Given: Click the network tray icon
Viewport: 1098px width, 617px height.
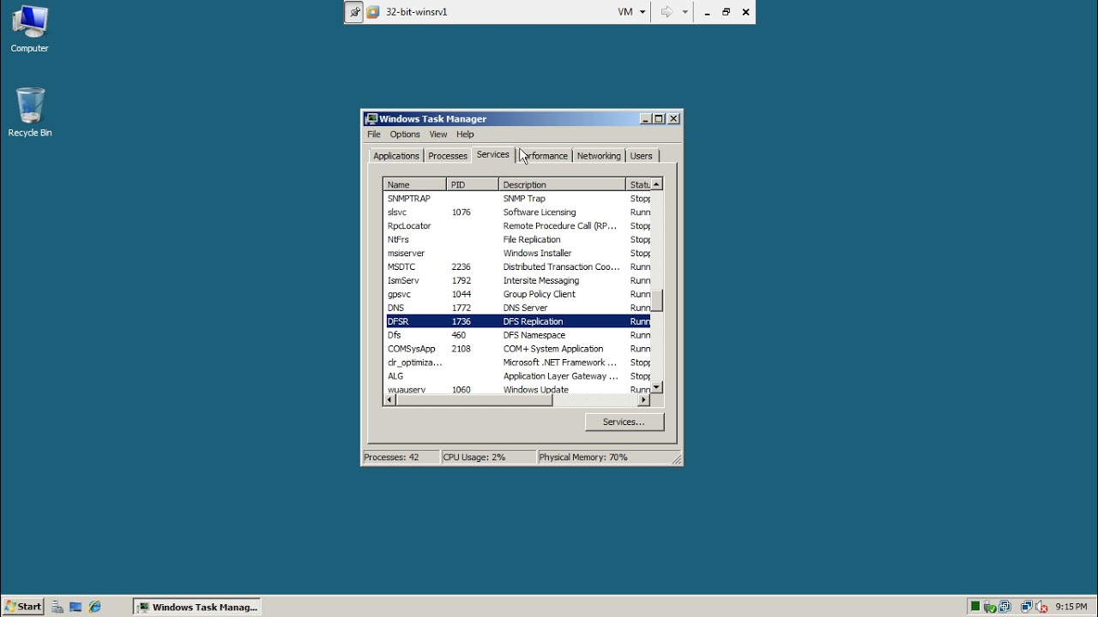Looking at the screenshot, I should [x=1026, y=607].
